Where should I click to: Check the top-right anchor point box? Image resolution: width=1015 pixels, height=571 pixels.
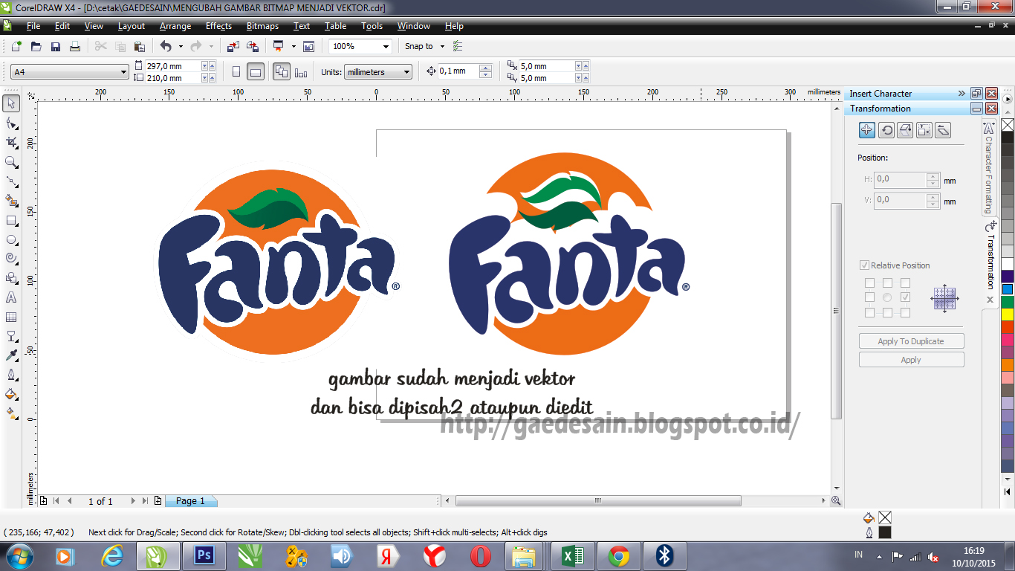[x=905, y=283]
